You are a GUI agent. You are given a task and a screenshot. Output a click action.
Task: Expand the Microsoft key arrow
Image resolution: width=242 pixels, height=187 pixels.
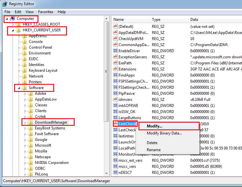click(x=25, y=145)
